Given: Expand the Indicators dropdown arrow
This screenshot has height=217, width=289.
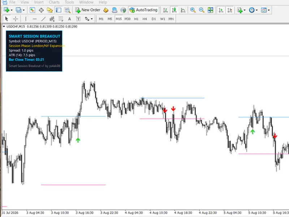Looking at the screenshot, I should point(245,10).
